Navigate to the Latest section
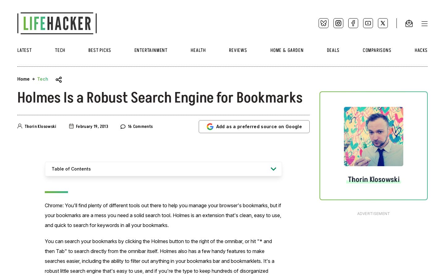Viewport: 445px width, 278px height. 24,50
